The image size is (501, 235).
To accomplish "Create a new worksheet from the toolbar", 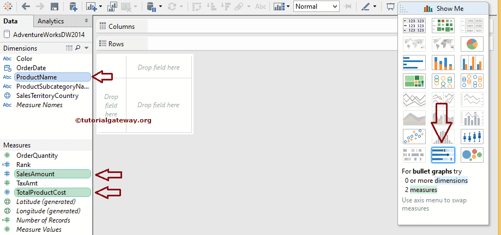I will pos(91,7).
